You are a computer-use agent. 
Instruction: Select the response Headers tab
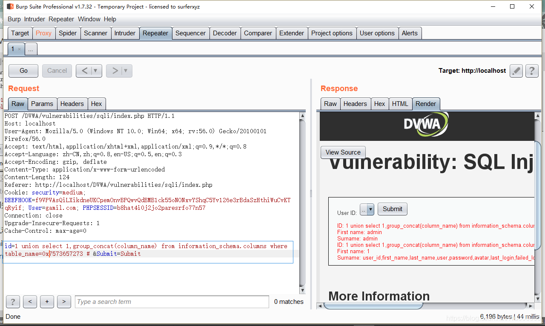(355, 104)
